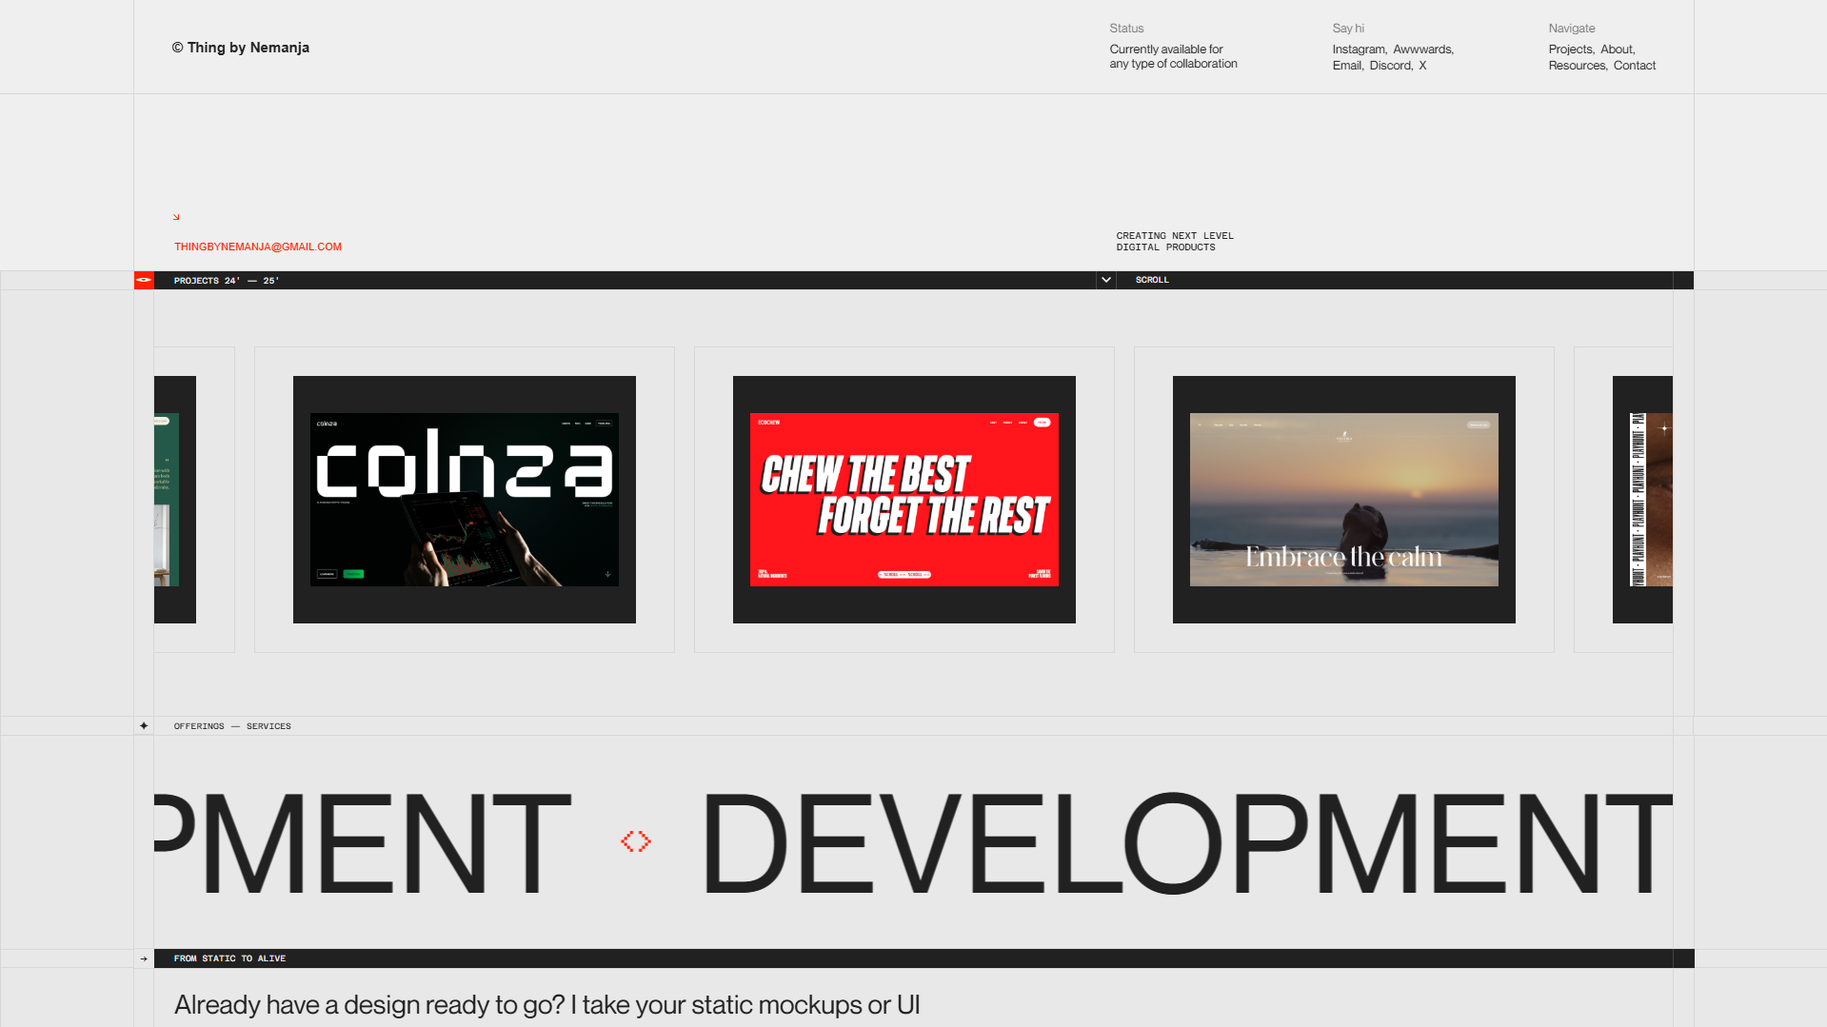Open the Chew The Best project thumbnail
The height and width of the screenshot is (1027, 1827).
[x=904, y=500]
